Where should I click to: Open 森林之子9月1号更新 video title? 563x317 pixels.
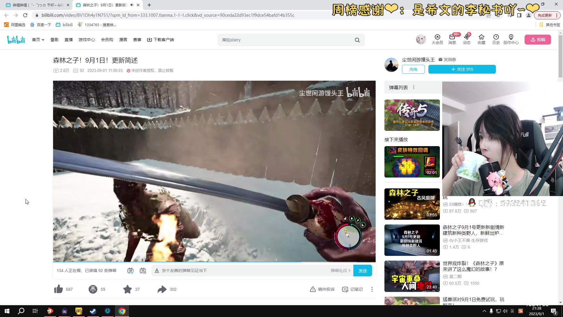coord(474,230)
